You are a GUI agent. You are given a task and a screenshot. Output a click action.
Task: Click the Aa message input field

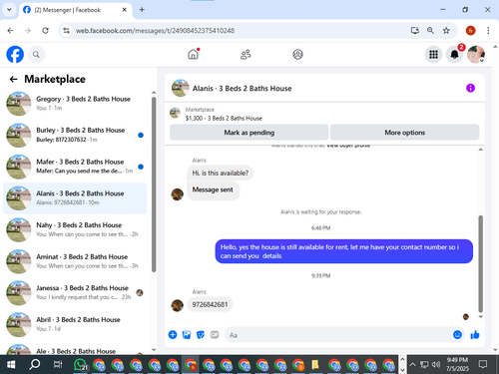coord(338,335)
